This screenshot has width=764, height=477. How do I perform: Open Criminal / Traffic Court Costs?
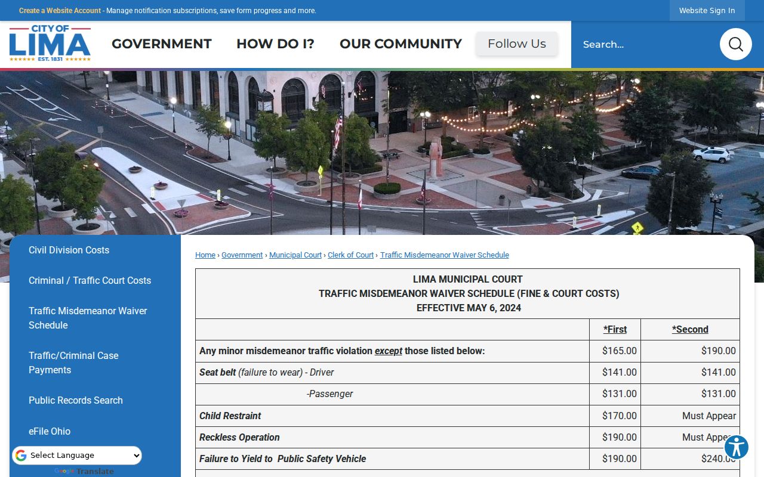click(x=90, y=280)
